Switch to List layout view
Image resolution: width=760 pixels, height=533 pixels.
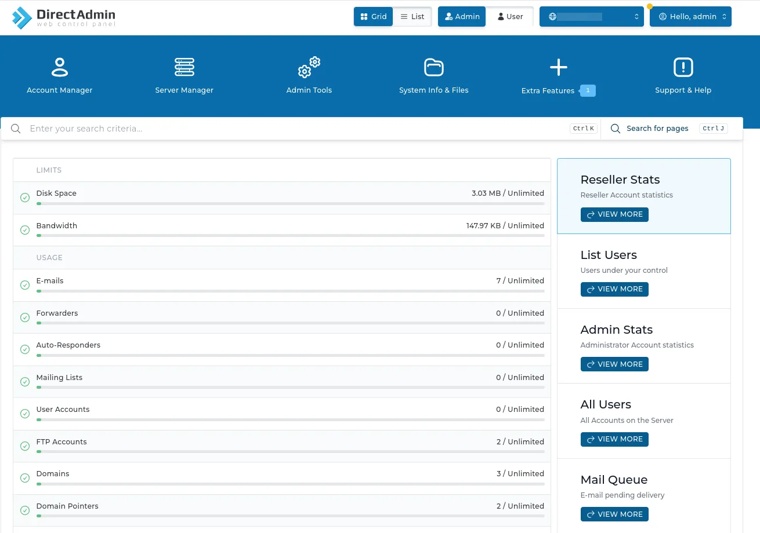412,17
